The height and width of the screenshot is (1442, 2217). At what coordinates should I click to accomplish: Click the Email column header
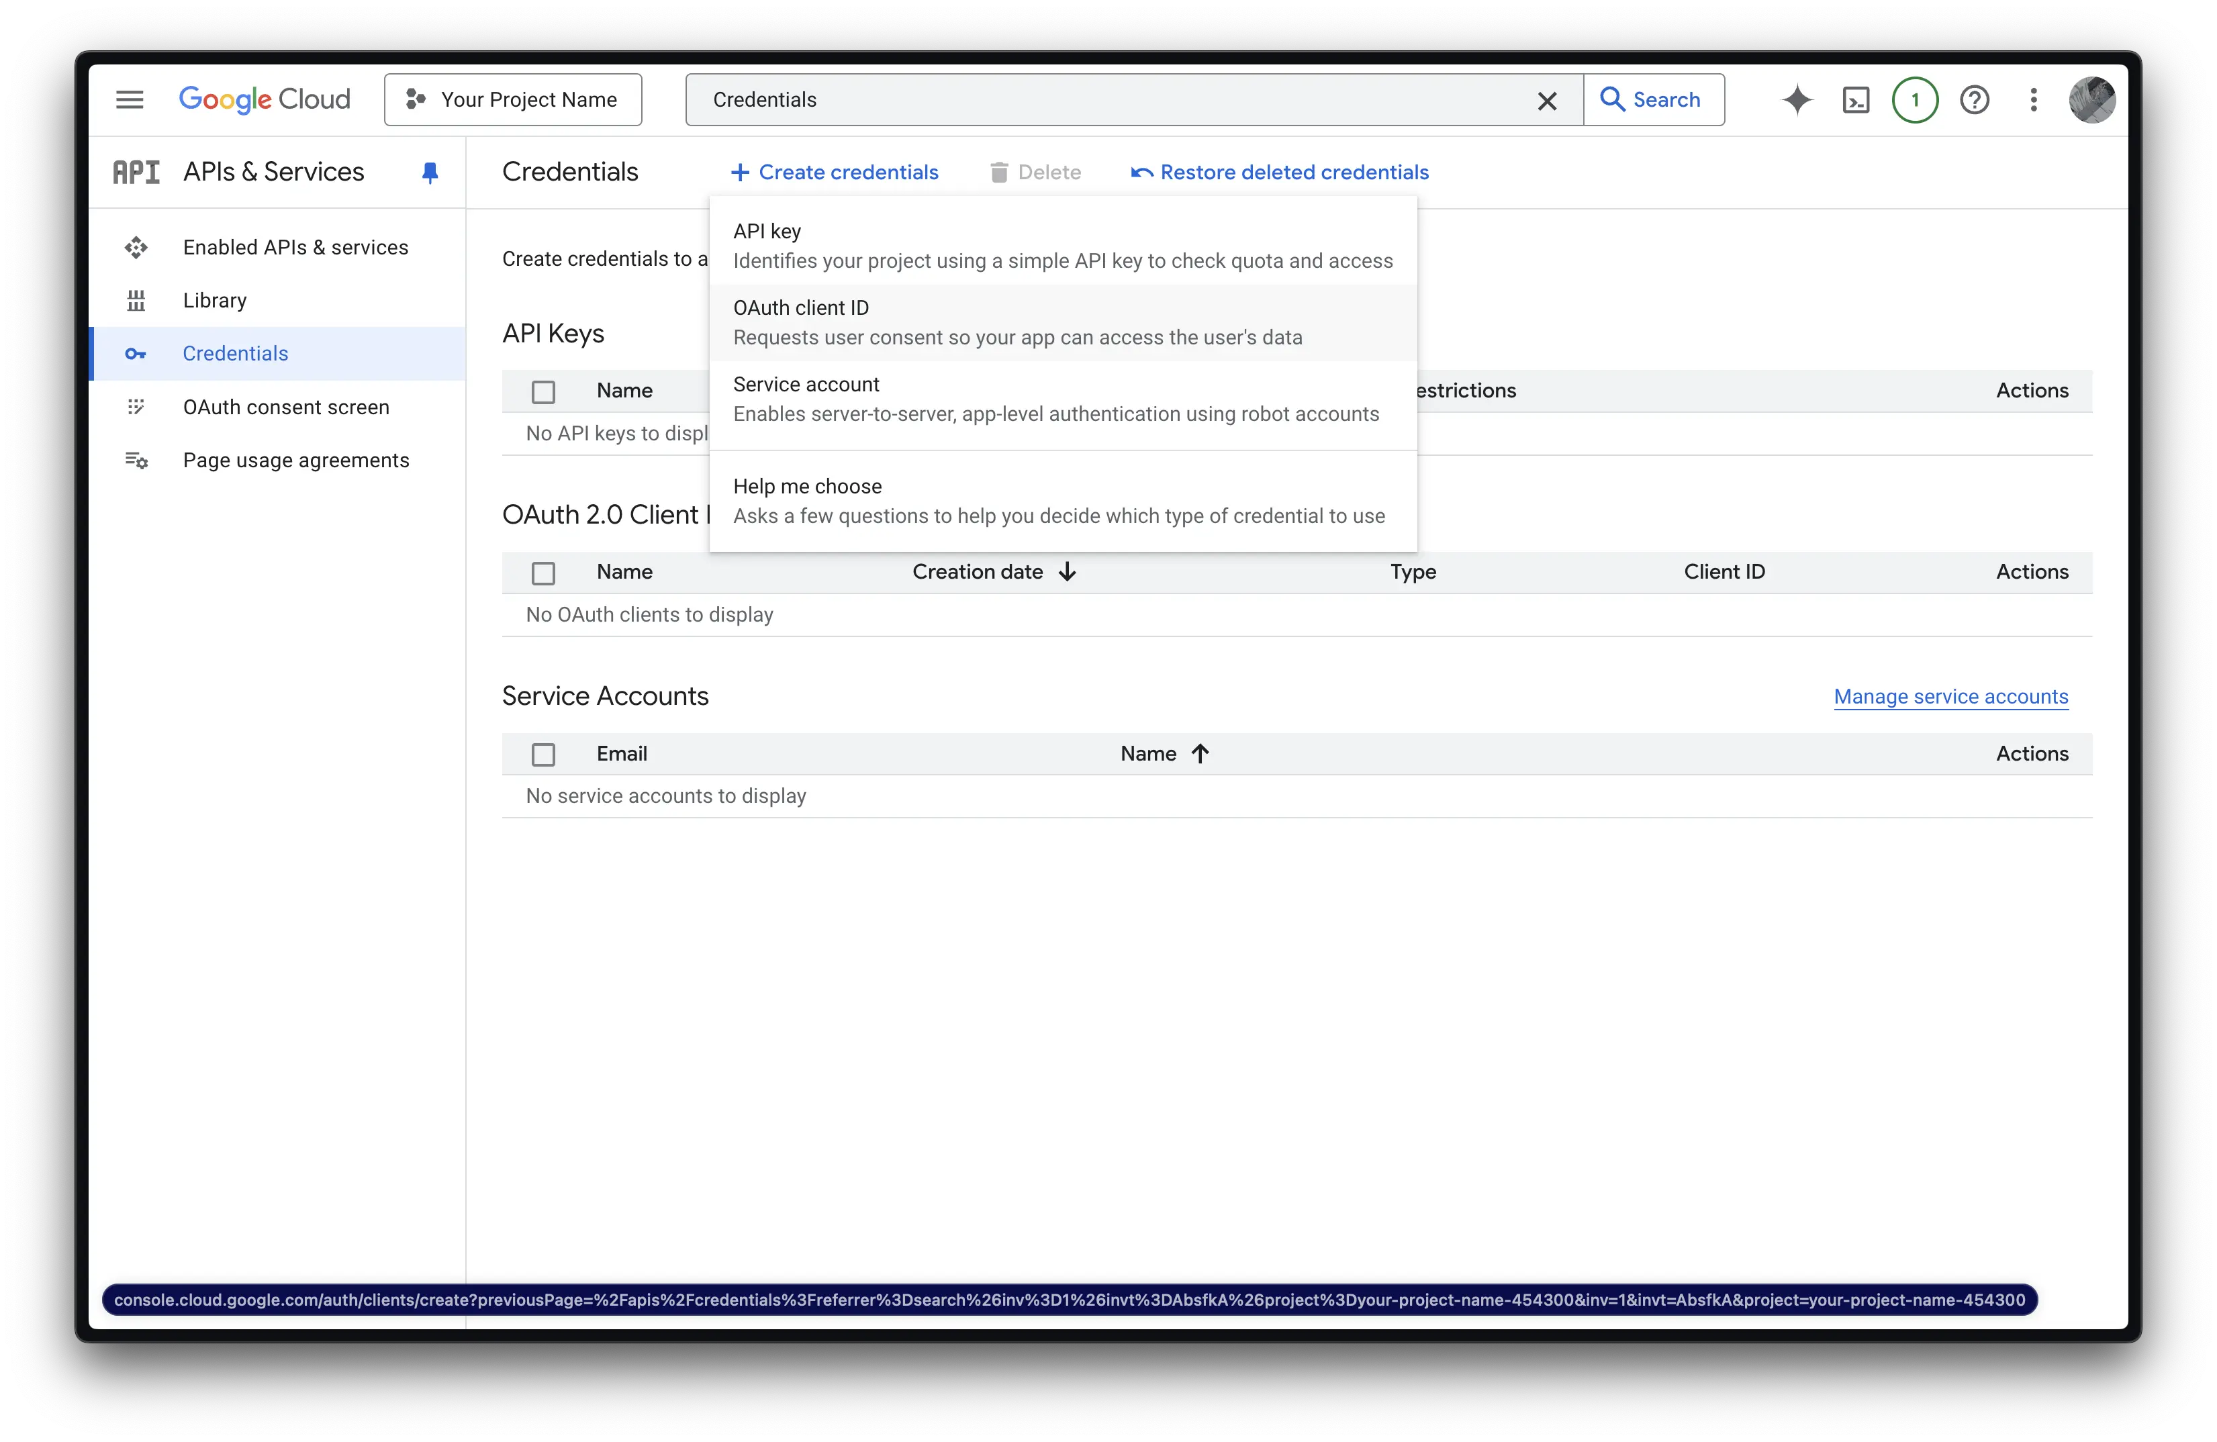[622, 754]
